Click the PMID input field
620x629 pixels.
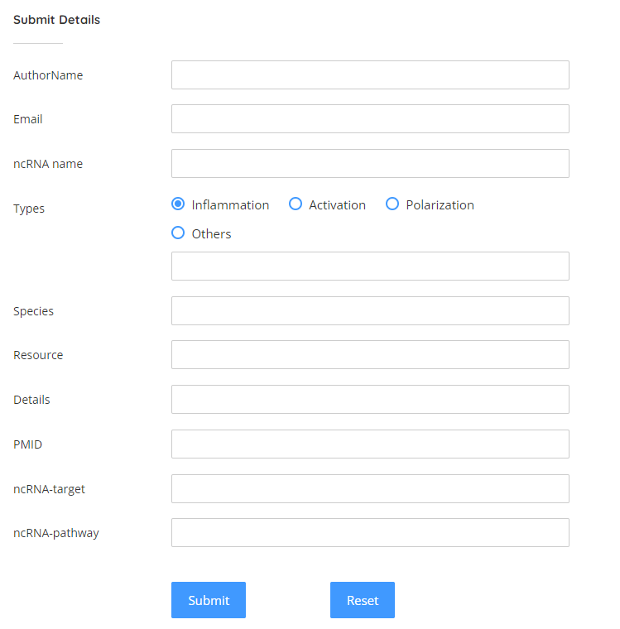click(370, 444)
